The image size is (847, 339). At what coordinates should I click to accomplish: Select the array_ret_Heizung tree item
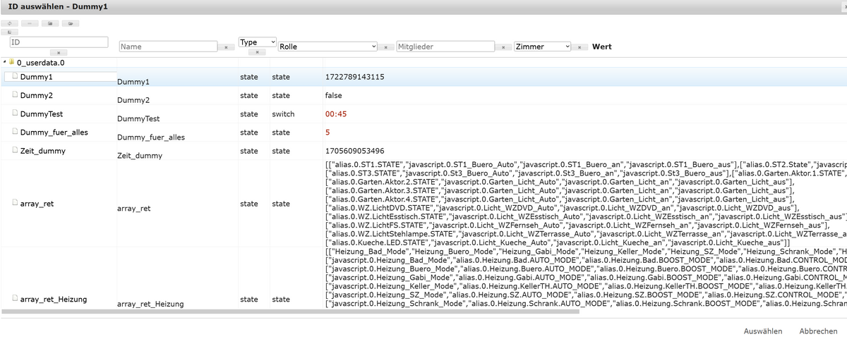(54, 300)
